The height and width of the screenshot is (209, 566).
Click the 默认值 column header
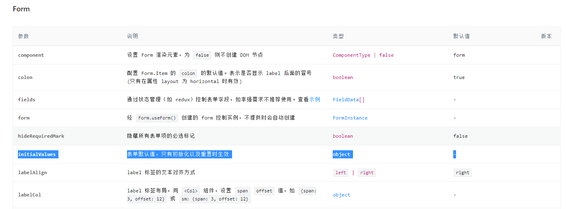point(461,36)
